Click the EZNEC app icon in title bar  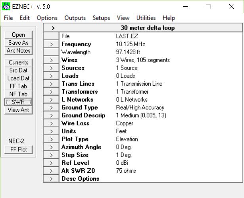pyautogui.click(x=6, y=7)
